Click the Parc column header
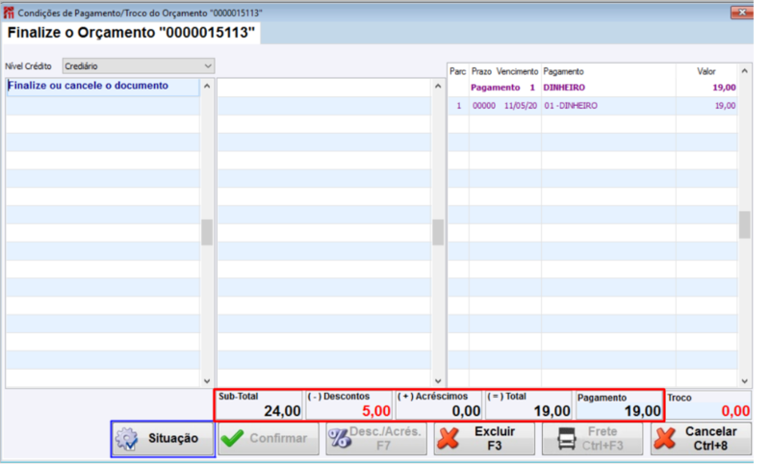 click(x=458, y=71)
